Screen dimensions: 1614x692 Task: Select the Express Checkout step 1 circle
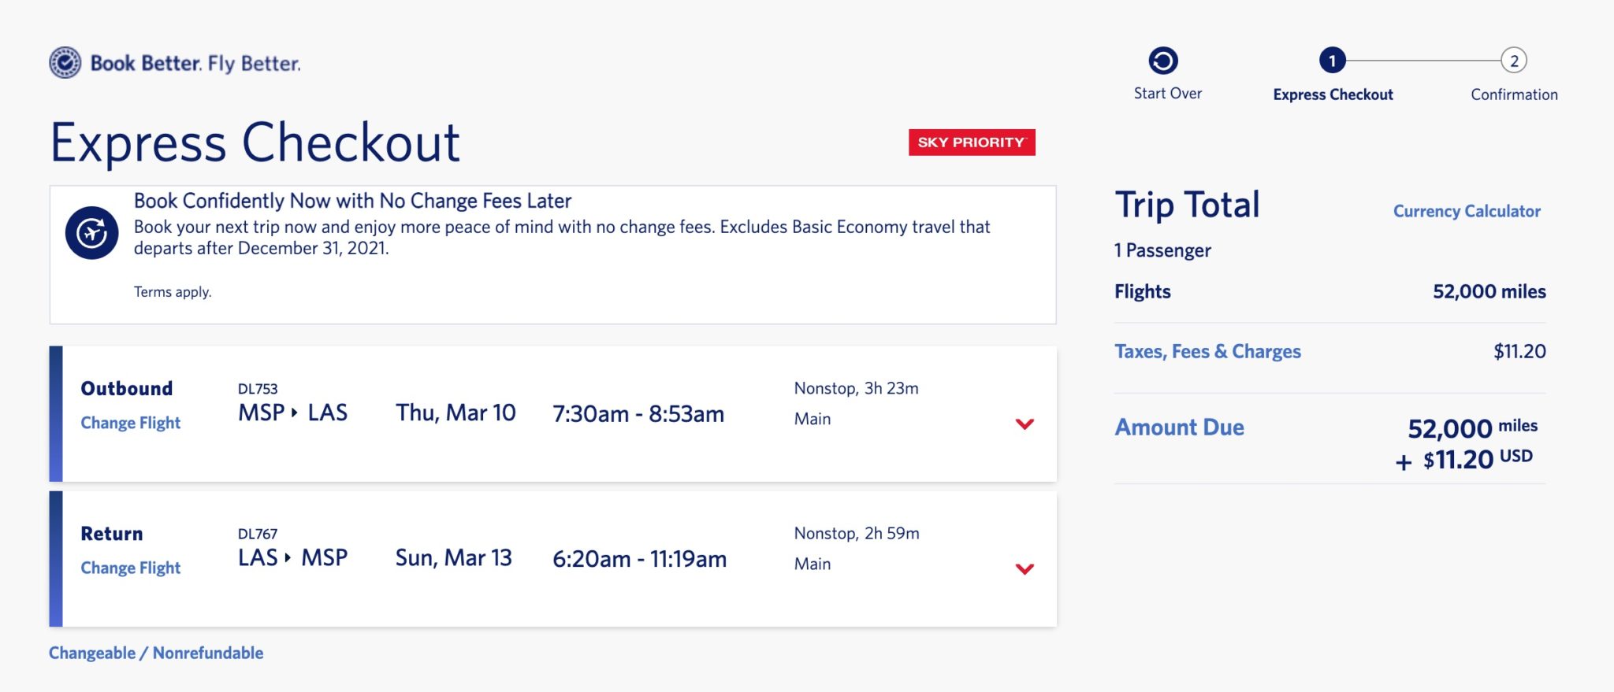[x=1333, y=58]
